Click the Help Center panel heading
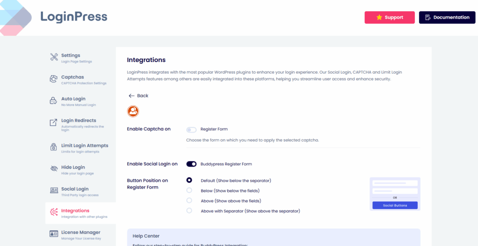 coord(146,236)
